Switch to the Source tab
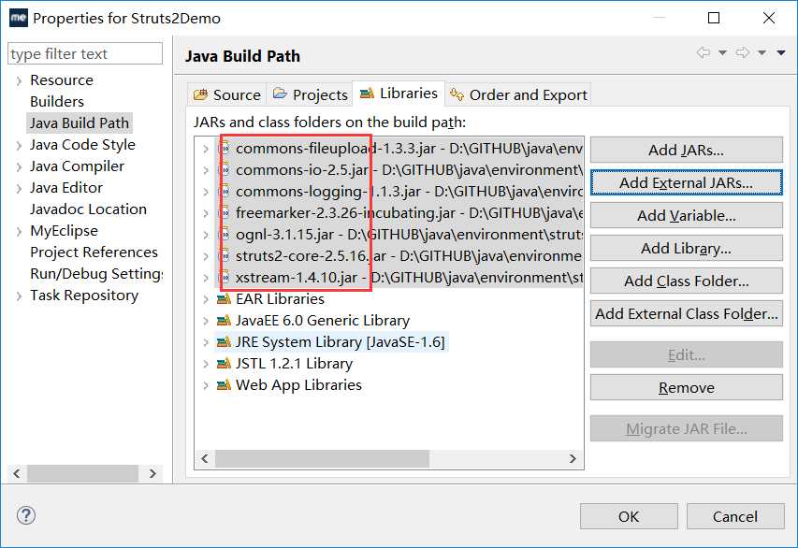798x548 pixels. coord(227,94)
